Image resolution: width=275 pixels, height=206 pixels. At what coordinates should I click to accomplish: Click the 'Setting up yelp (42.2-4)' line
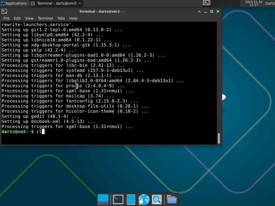point(39,50)
